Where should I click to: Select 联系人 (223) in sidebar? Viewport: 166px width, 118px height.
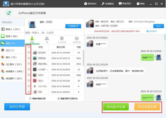point(12,29)
